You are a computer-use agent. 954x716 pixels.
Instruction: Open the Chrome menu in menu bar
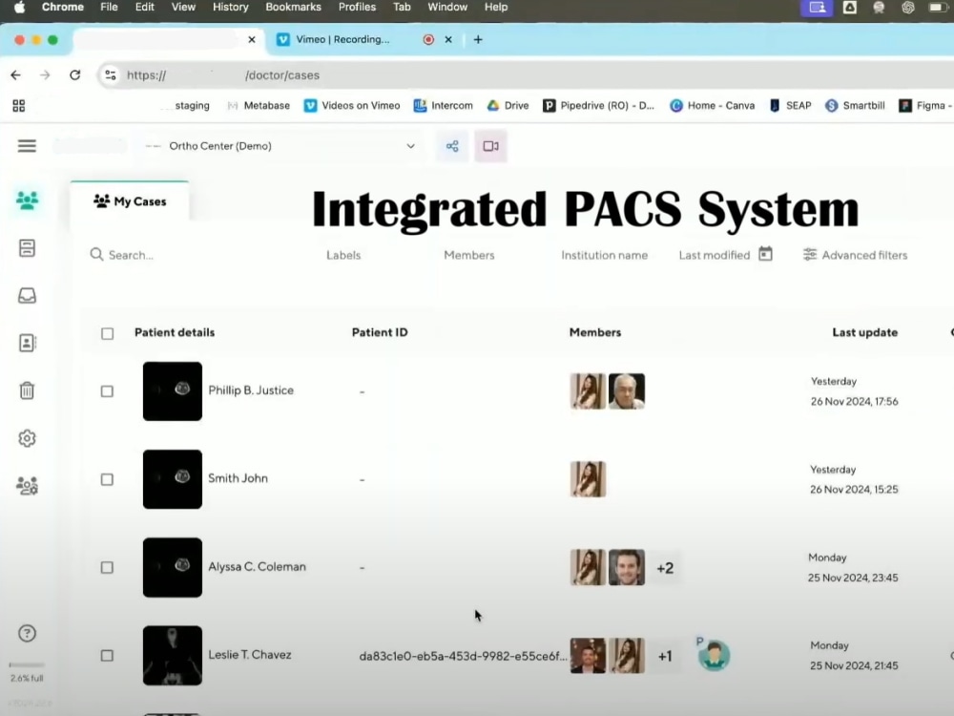[63, 8]
